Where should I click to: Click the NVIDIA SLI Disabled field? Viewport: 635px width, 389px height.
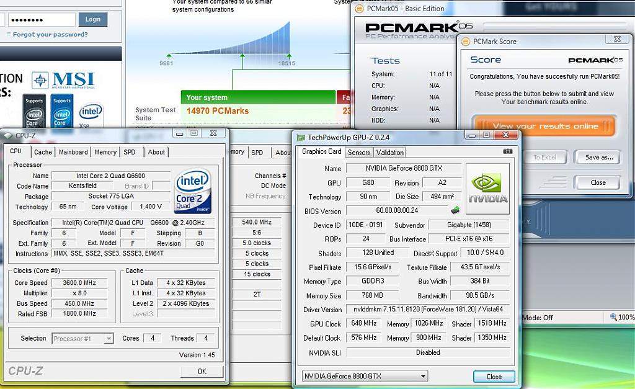pyautogui.click(x=428, y=352)
